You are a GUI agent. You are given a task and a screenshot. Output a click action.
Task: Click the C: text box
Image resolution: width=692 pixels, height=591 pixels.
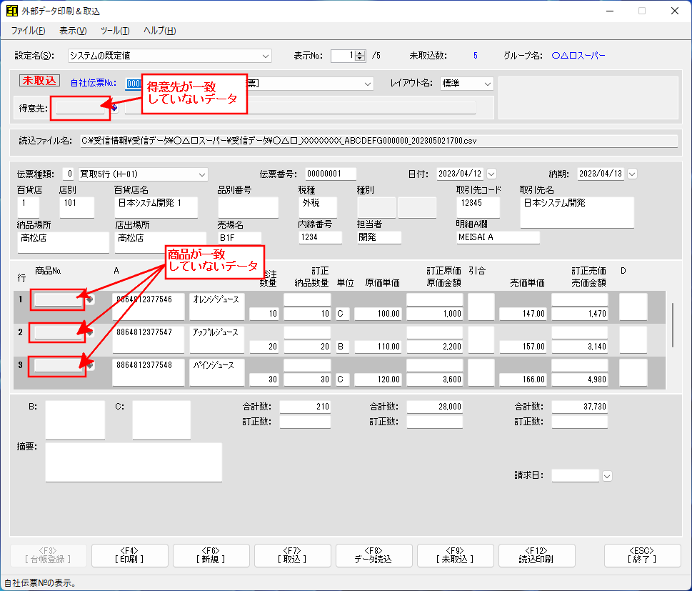(161, 419)
